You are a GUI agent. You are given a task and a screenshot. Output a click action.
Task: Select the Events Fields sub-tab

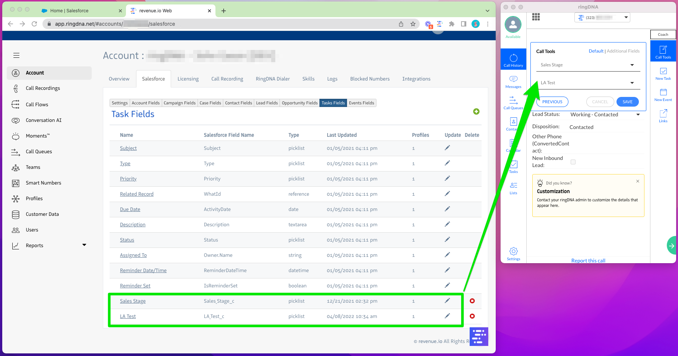(362, 103)
